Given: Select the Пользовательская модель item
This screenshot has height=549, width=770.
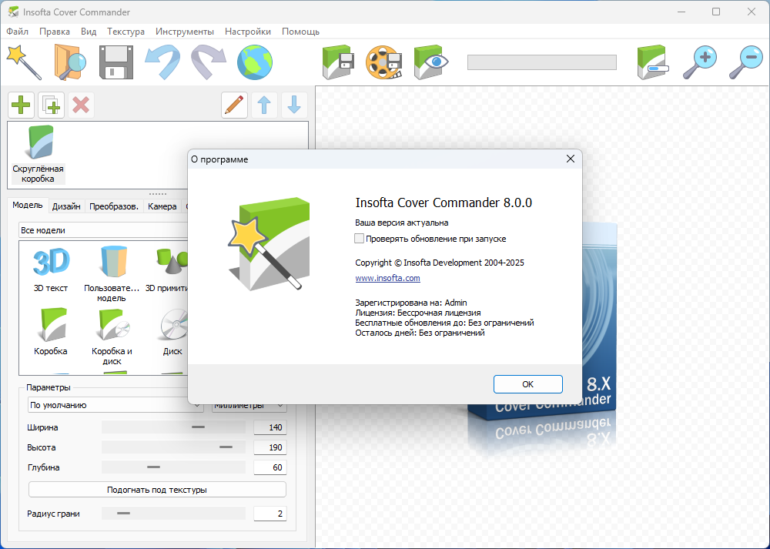Looking at the screenshot, I should point(112,273).
